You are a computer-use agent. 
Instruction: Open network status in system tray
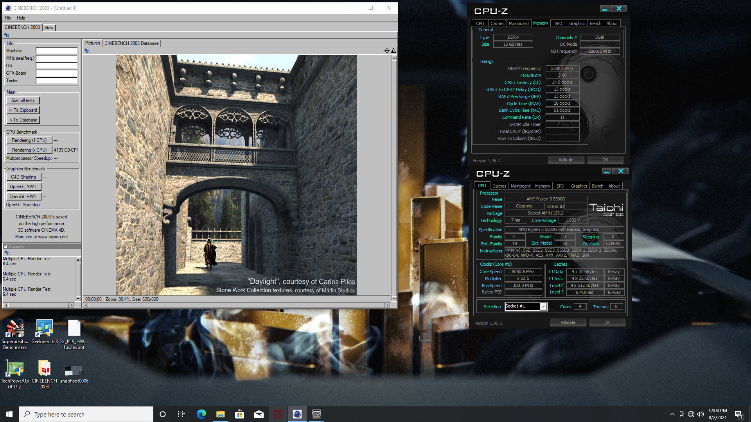pos(691,414)
